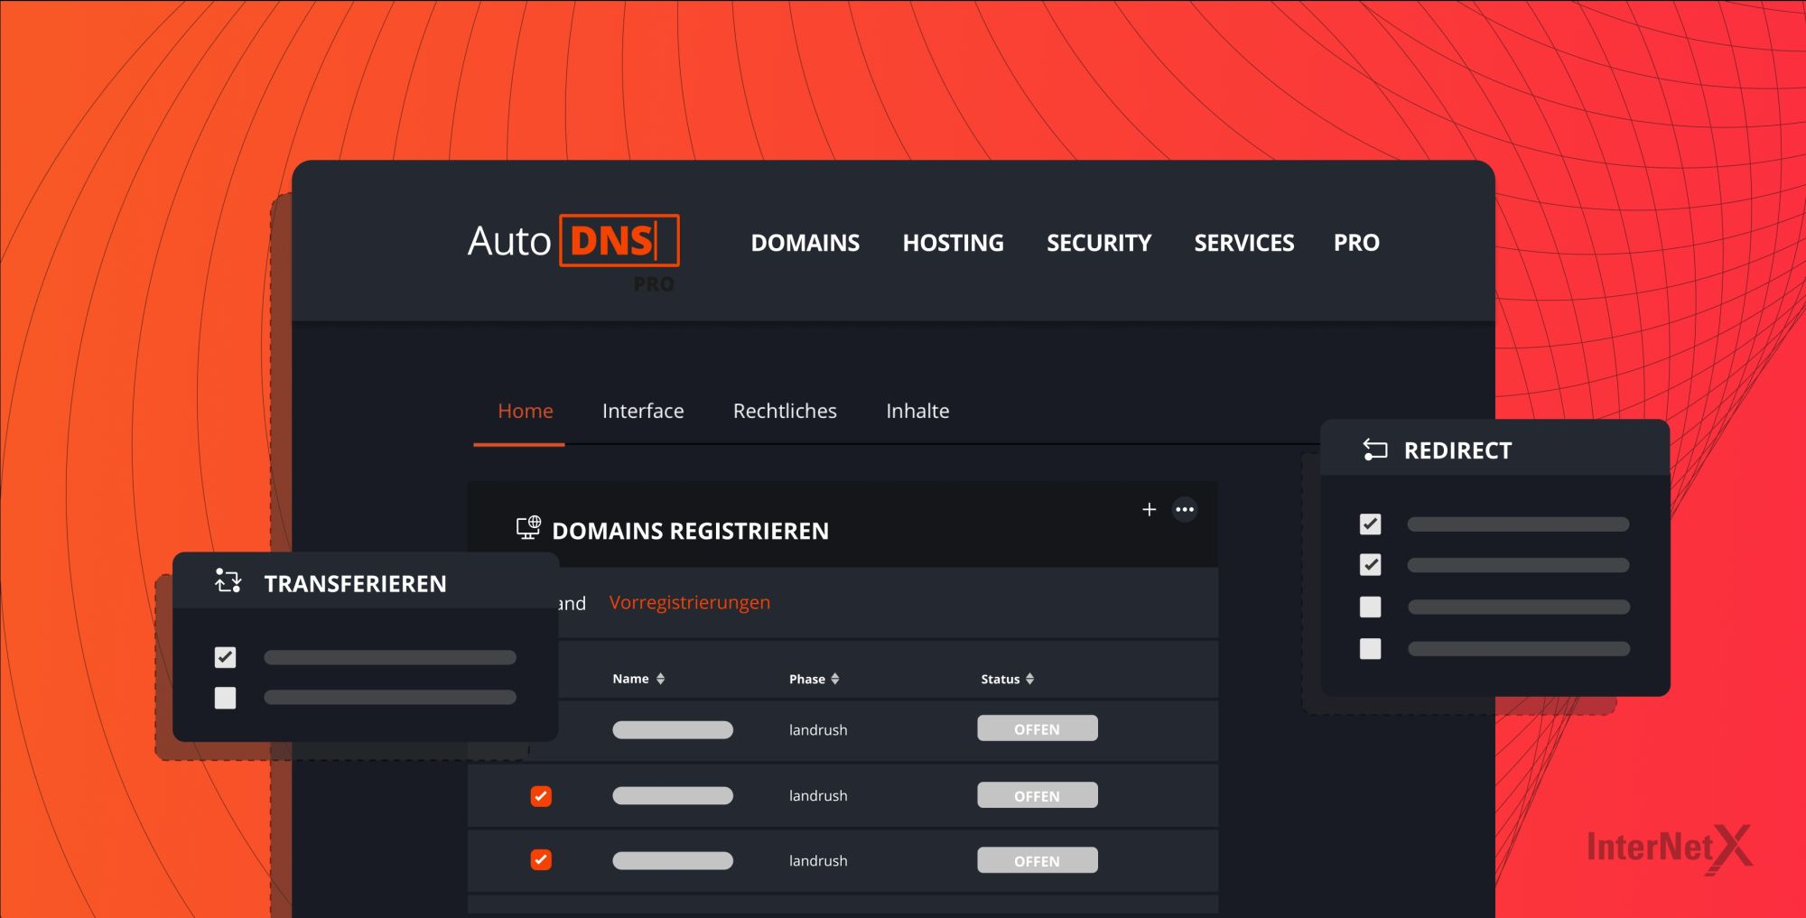
Task: Click OFFEN status in third landrush row
Action: (x=1038, y=860)
